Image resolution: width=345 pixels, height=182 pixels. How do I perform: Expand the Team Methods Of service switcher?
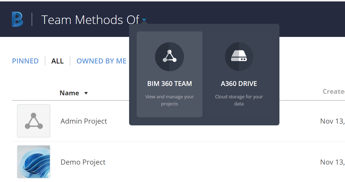pyautogui.click(x=144, y=19)
